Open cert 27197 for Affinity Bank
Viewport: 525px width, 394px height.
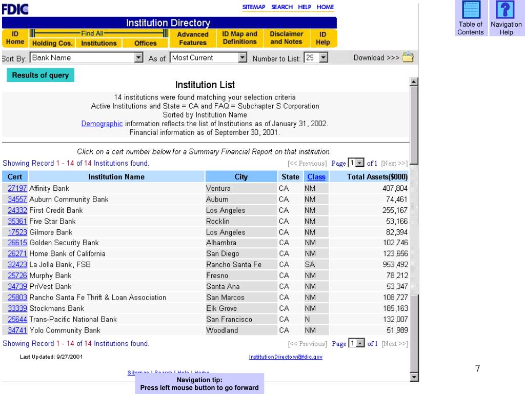(17, 188)
